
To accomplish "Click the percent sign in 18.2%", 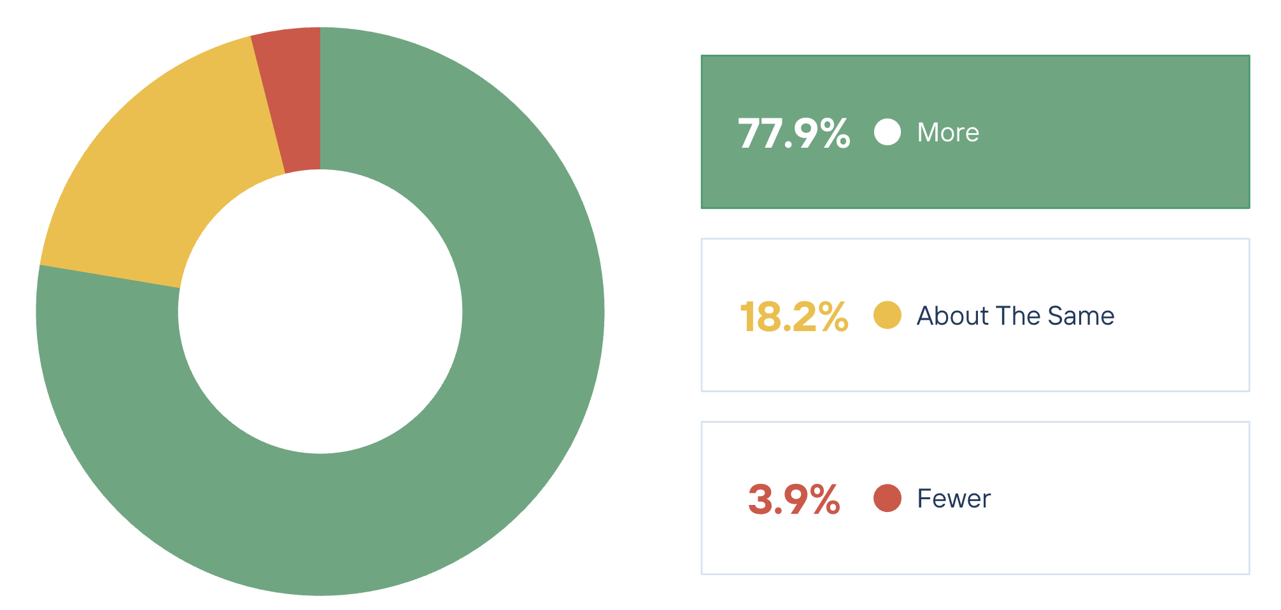I will (834, 317).
